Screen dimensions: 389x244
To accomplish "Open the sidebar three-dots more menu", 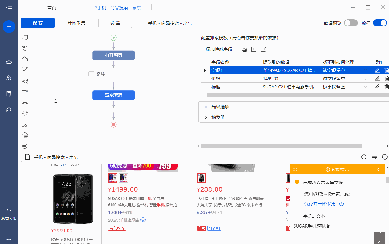I will (x=9, y=239).
